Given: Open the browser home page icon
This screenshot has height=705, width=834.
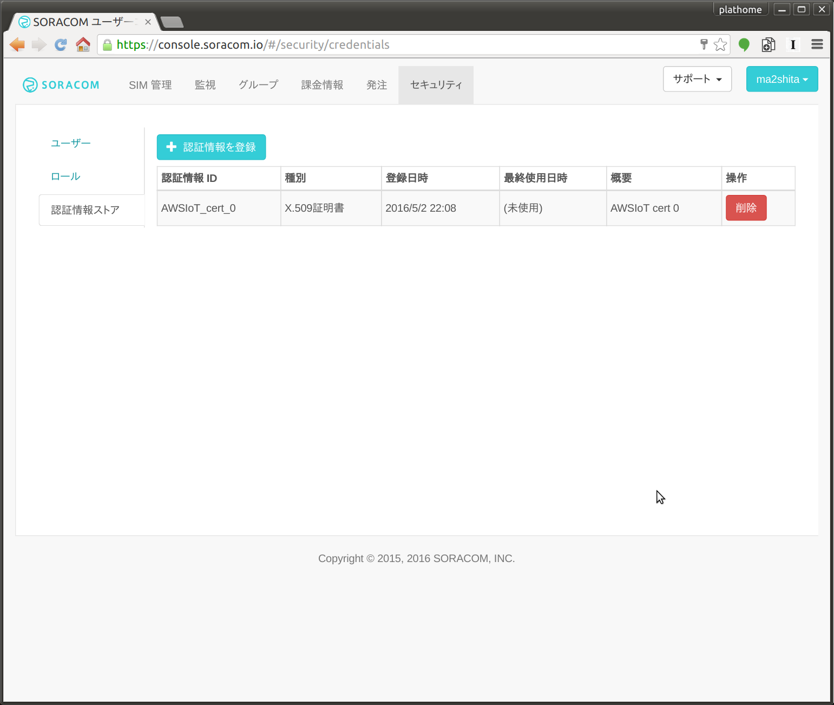Looking at the screenshot, I should pyautogui.click(x=83, y=44).
